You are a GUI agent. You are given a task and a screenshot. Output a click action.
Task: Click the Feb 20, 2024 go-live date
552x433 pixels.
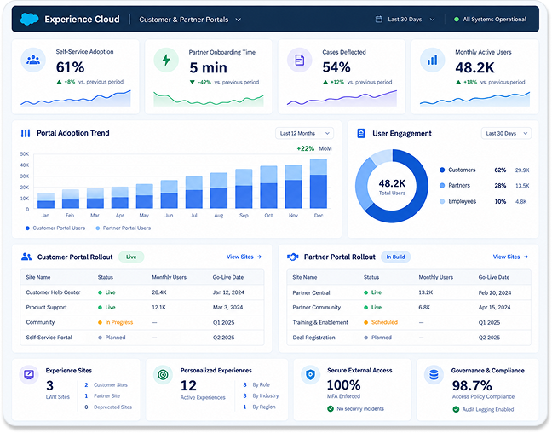495,292
